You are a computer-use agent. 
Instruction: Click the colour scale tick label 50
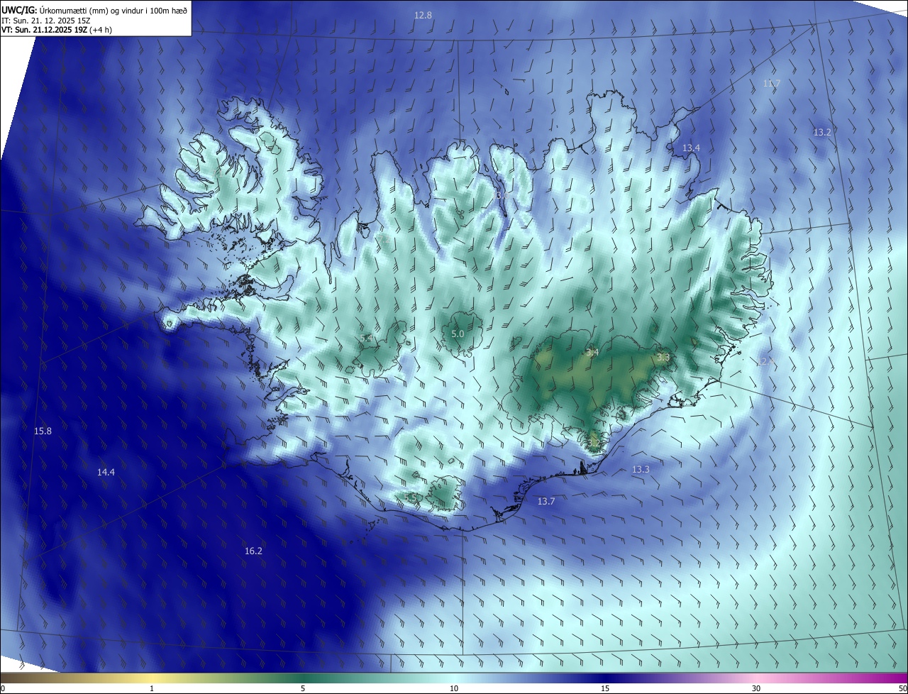coord(902,688)
